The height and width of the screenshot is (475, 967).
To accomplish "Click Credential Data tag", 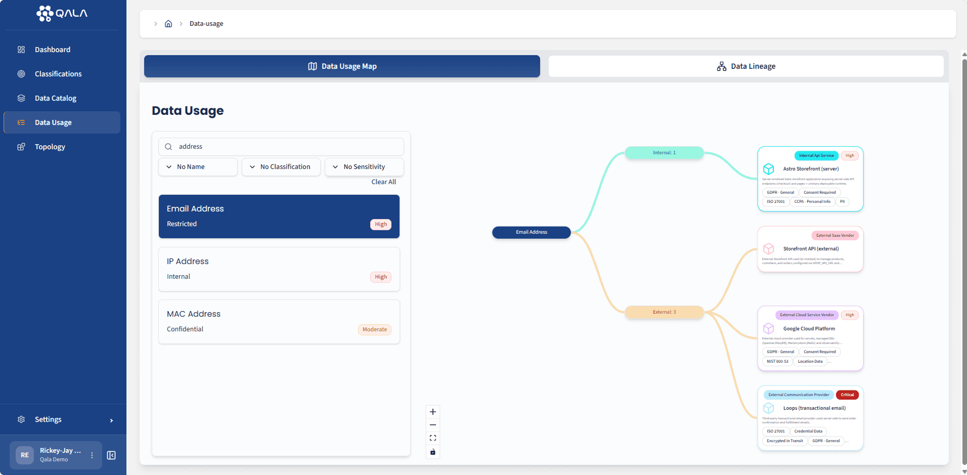I will 808,431.
